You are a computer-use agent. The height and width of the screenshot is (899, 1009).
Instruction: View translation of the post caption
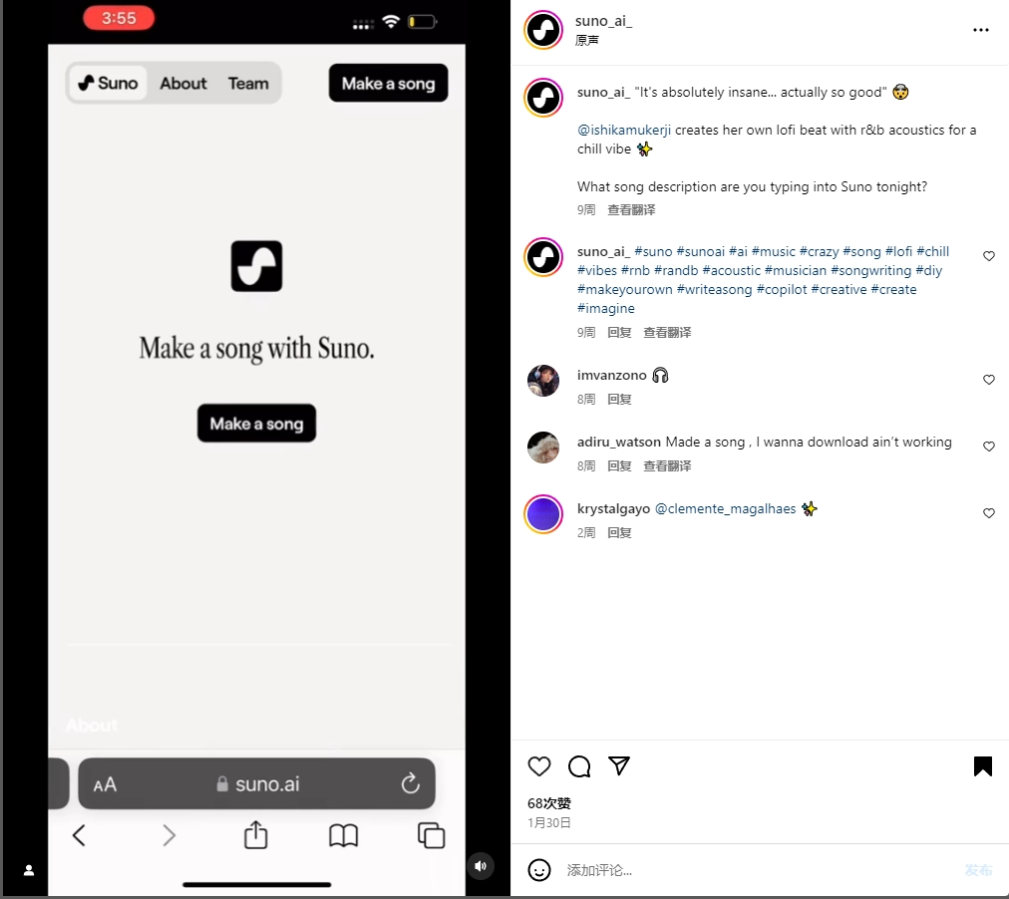(631, 209)
